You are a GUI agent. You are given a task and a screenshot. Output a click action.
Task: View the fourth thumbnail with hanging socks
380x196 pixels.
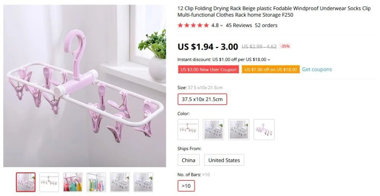[x=96, y=182]
